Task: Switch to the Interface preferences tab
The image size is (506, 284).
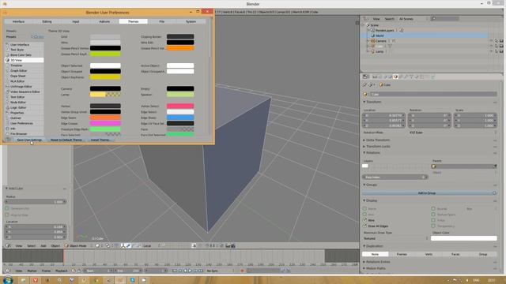Action: 18,21
